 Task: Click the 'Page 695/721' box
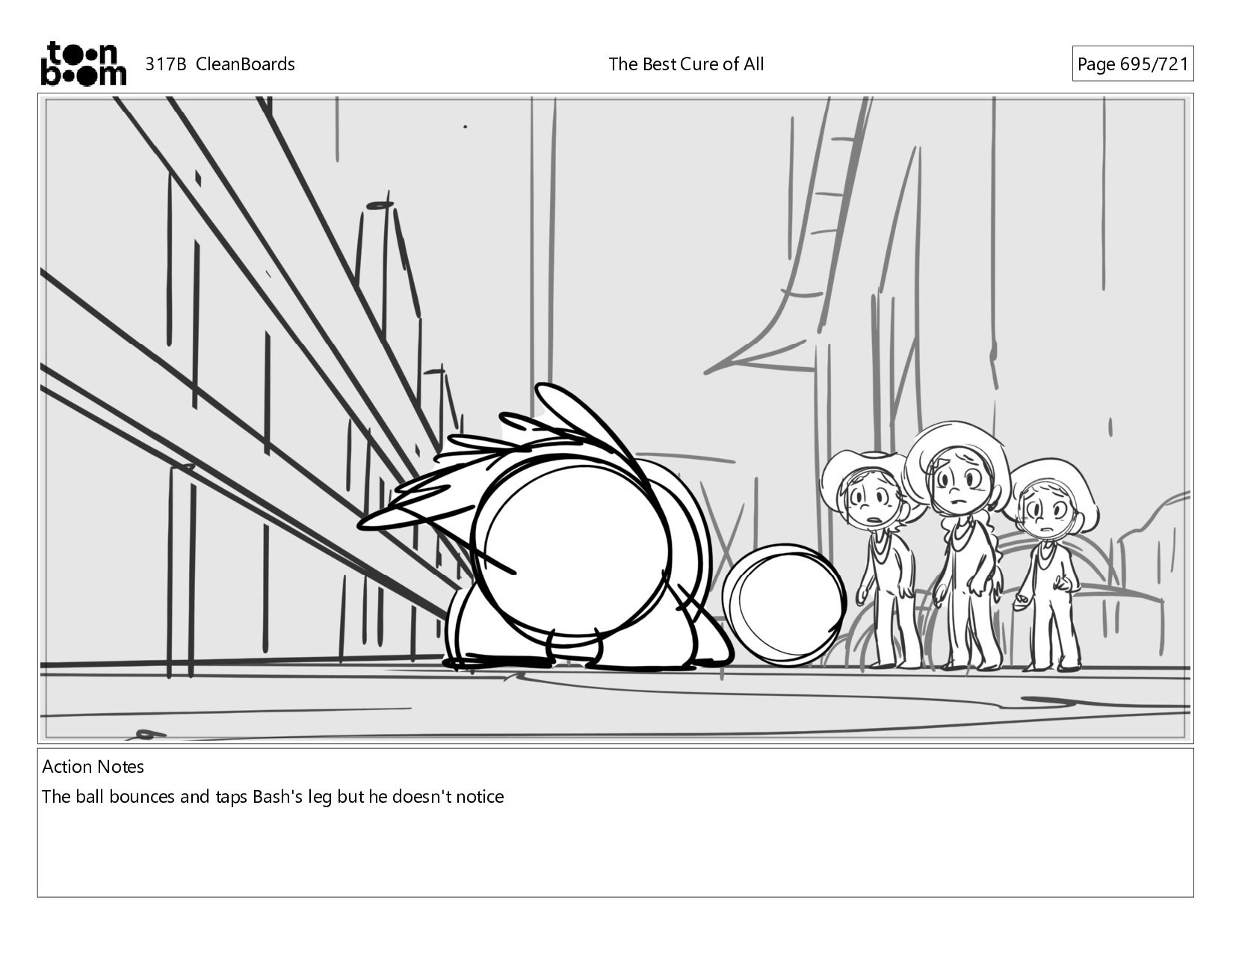coord(1132,64)
